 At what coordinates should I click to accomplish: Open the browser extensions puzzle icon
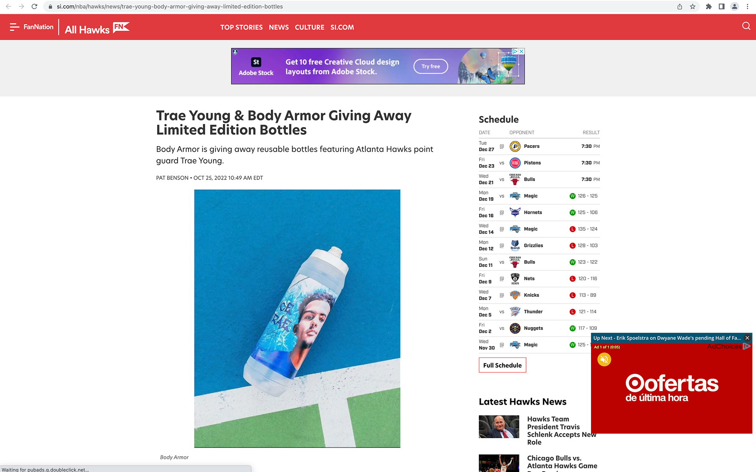coord(709,6)
